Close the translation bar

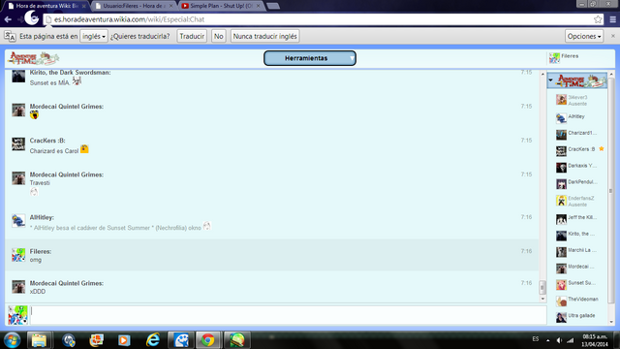(613, 36)
